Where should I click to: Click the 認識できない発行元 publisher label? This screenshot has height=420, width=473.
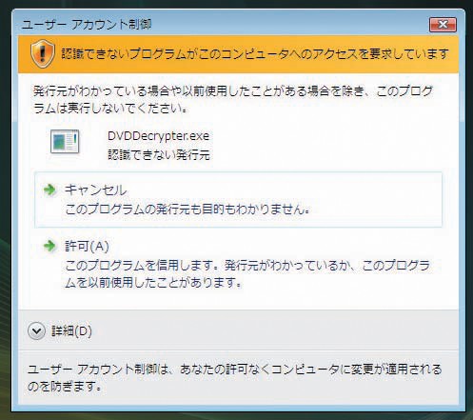[159, 154]
